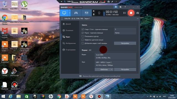Click the Pause hotkey field showing Home
This screenshot has width=177, height=99.
pyautogui.click(x=125, y=33)
